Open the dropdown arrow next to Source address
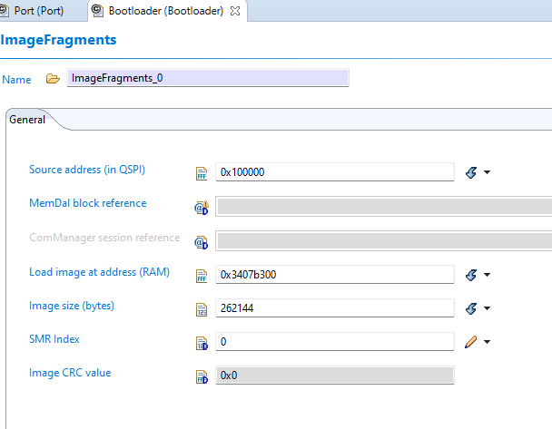This screenshot has width=552, height=429. pos(487,172)
